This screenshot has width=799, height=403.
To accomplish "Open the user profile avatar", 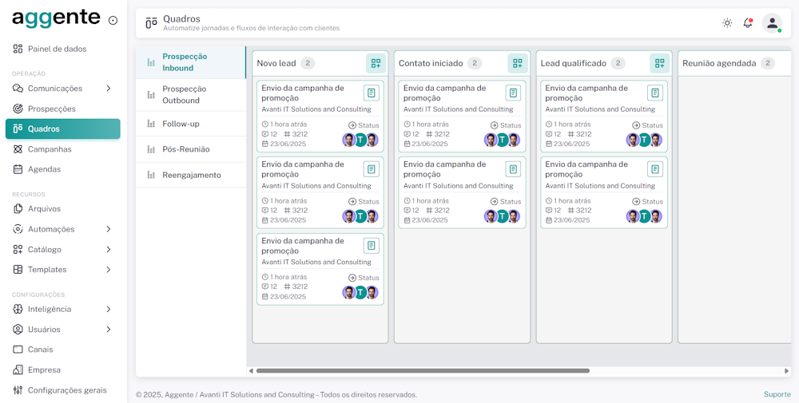I will [x=772, y=23].
